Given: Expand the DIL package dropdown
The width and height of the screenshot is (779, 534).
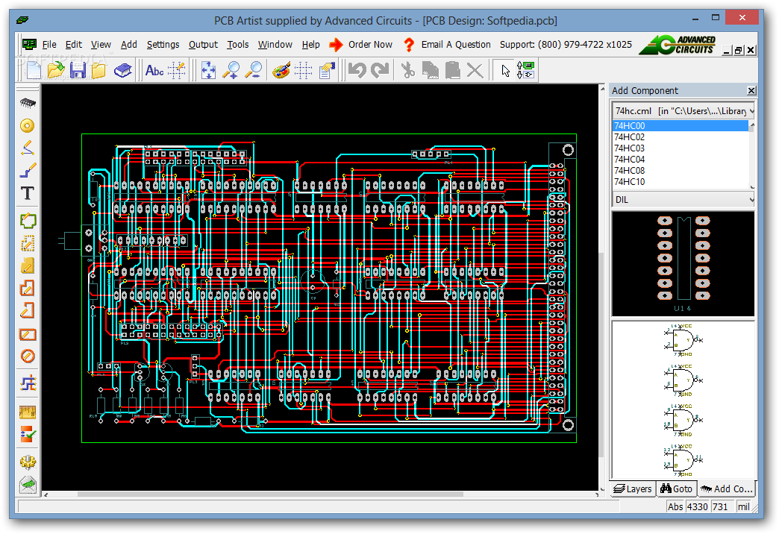Looking at the screenshot, I should 751,200.
